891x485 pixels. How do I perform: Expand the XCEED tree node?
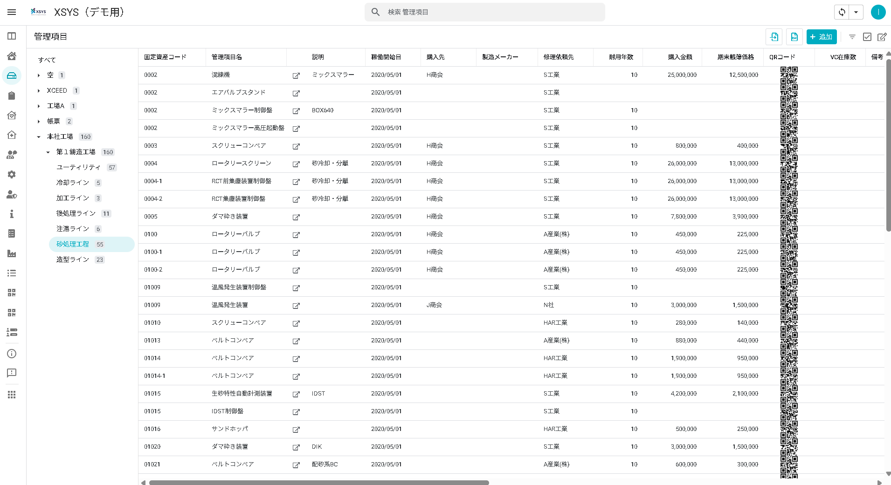39,91
